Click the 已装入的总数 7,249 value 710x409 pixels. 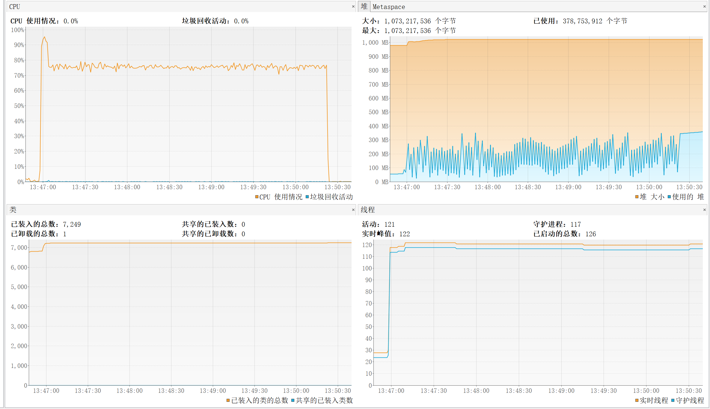pyautogui.click(x=72, y=224)
